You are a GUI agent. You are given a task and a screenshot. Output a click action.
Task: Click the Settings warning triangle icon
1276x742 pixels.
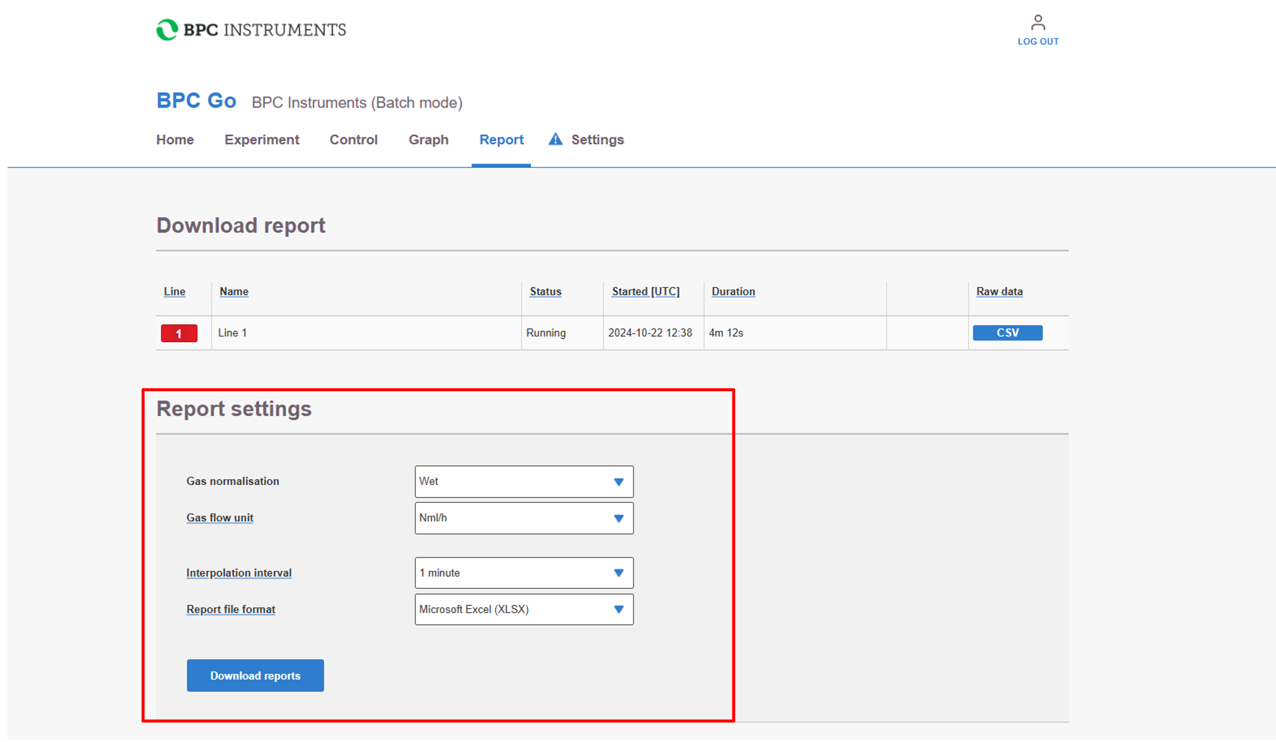556,139
